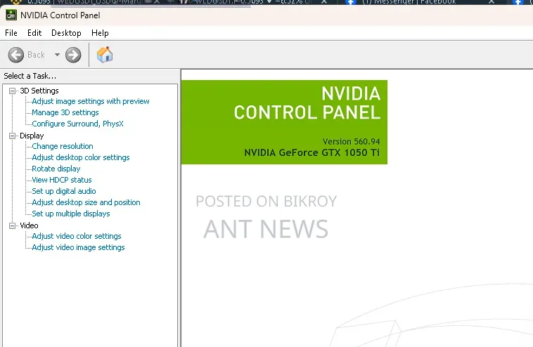Open Configure Surround, PhysX
Image resolution: width=533 pixels, height=347 pixels.
click(x=77, y=124)
